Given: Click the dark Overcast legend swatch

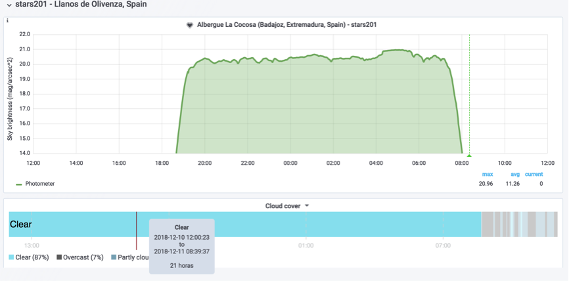Looking at the screenshot, I should (59, 257).
